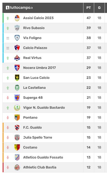Sort table by the PT column header
Screen dimensions: 107x176
coord(89,8)
